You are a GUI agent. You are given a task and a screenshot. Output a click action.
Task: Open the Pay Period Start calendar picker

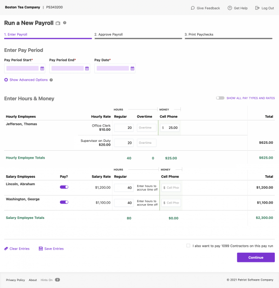[x=42, y=69]
